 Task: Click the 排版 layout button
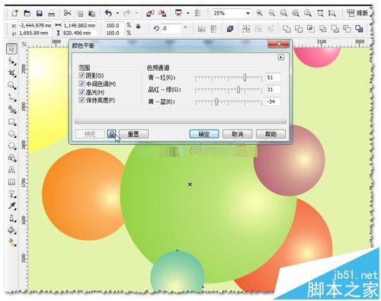coord(358,13)
